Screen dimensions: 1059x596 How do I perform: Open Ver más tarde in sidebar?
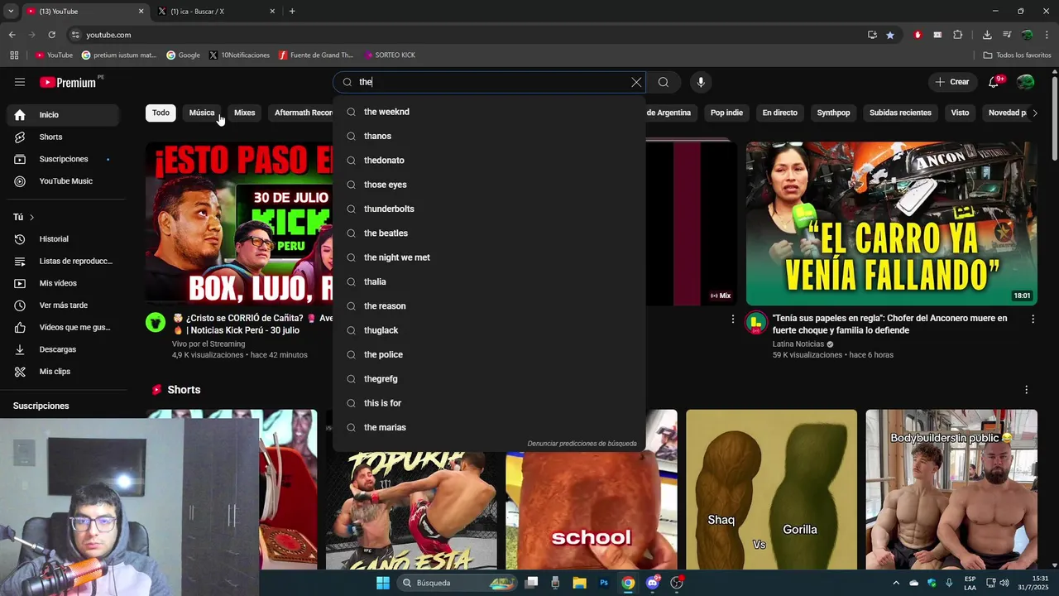65,305
